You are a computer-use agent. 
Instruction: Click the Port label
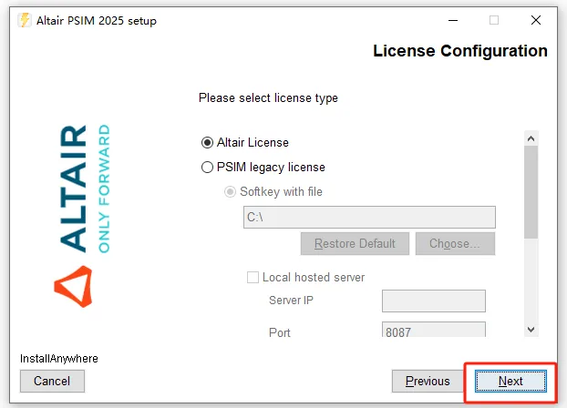pyautogui.click(x=280, y=332)
